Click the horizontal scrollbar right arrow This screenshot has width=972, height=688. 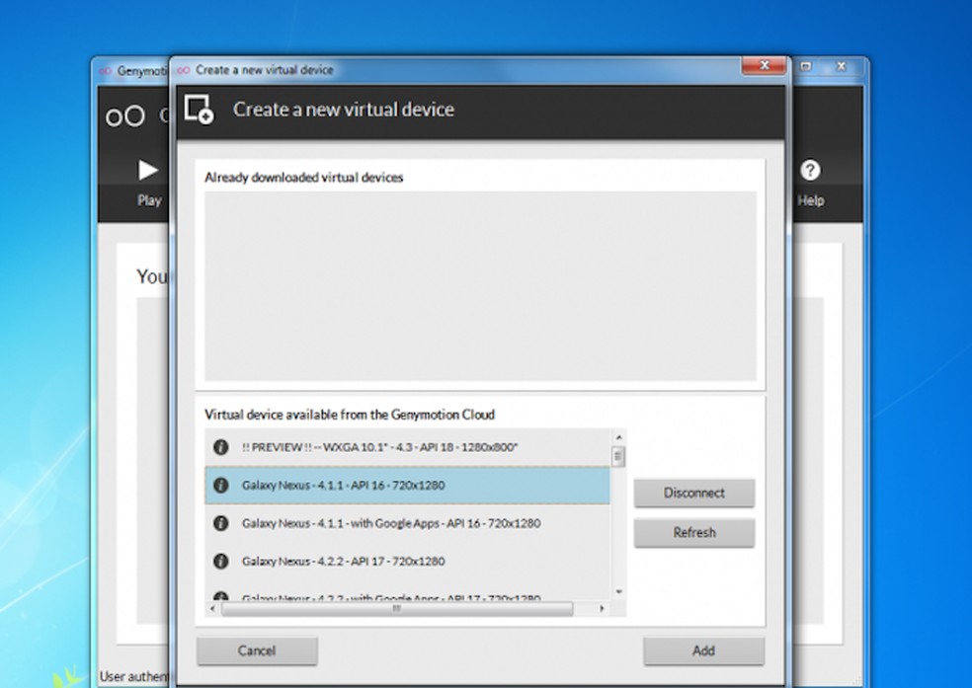tap(602, 609)
